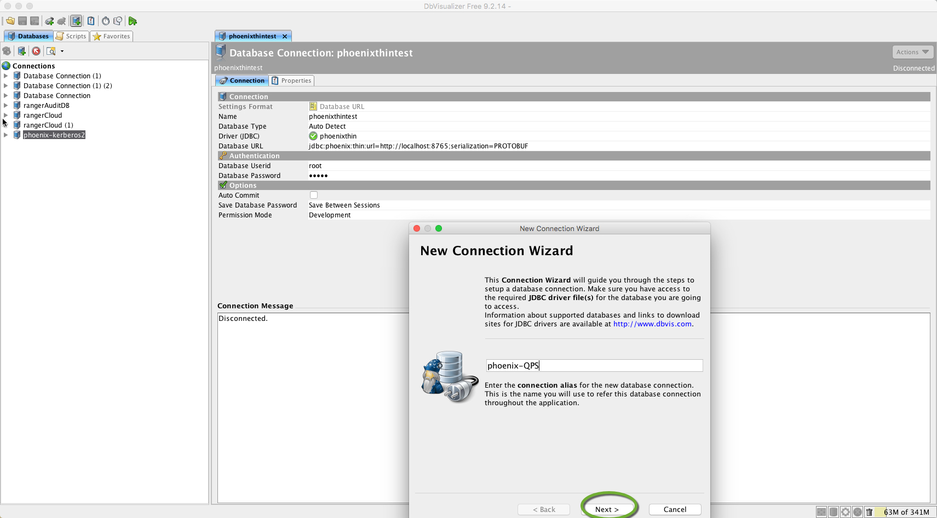937x518 pixels.
Task: Open the Scripts tab in the left panel
Action: [x=71, y=36]
